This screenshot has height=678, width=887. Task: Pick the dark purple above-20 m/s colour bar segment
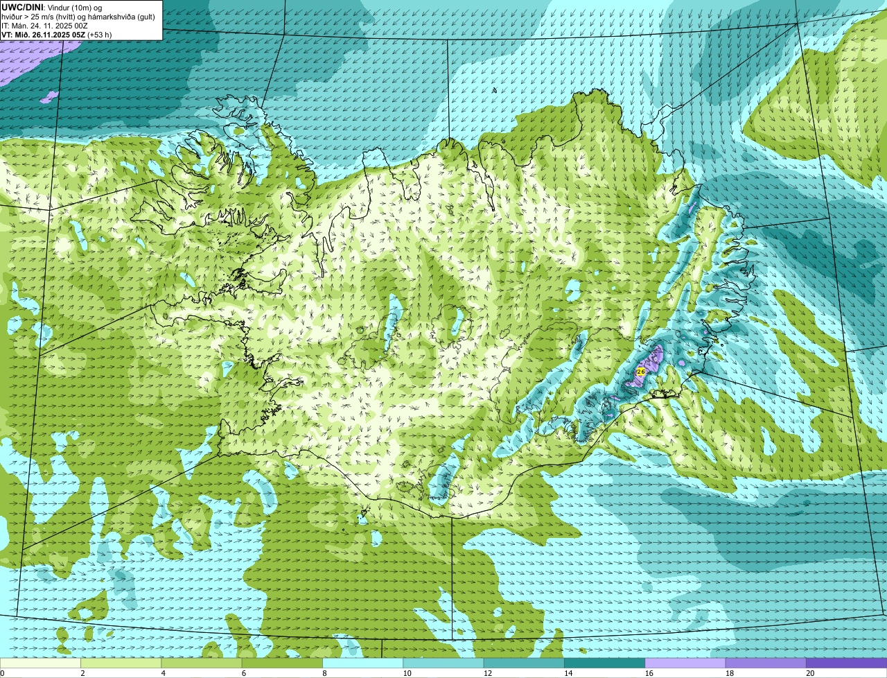click(x=846, y=663)
